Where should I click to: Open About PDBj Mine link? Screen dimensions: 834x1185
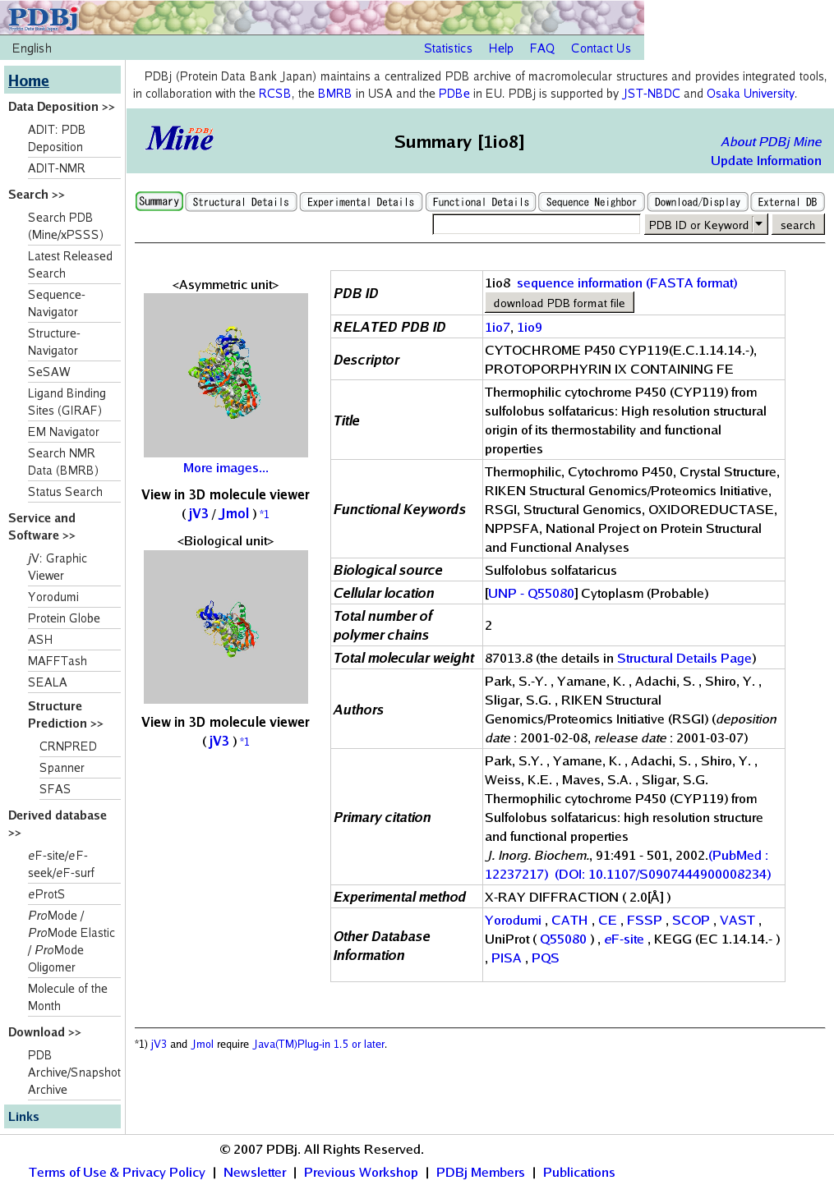772,142
